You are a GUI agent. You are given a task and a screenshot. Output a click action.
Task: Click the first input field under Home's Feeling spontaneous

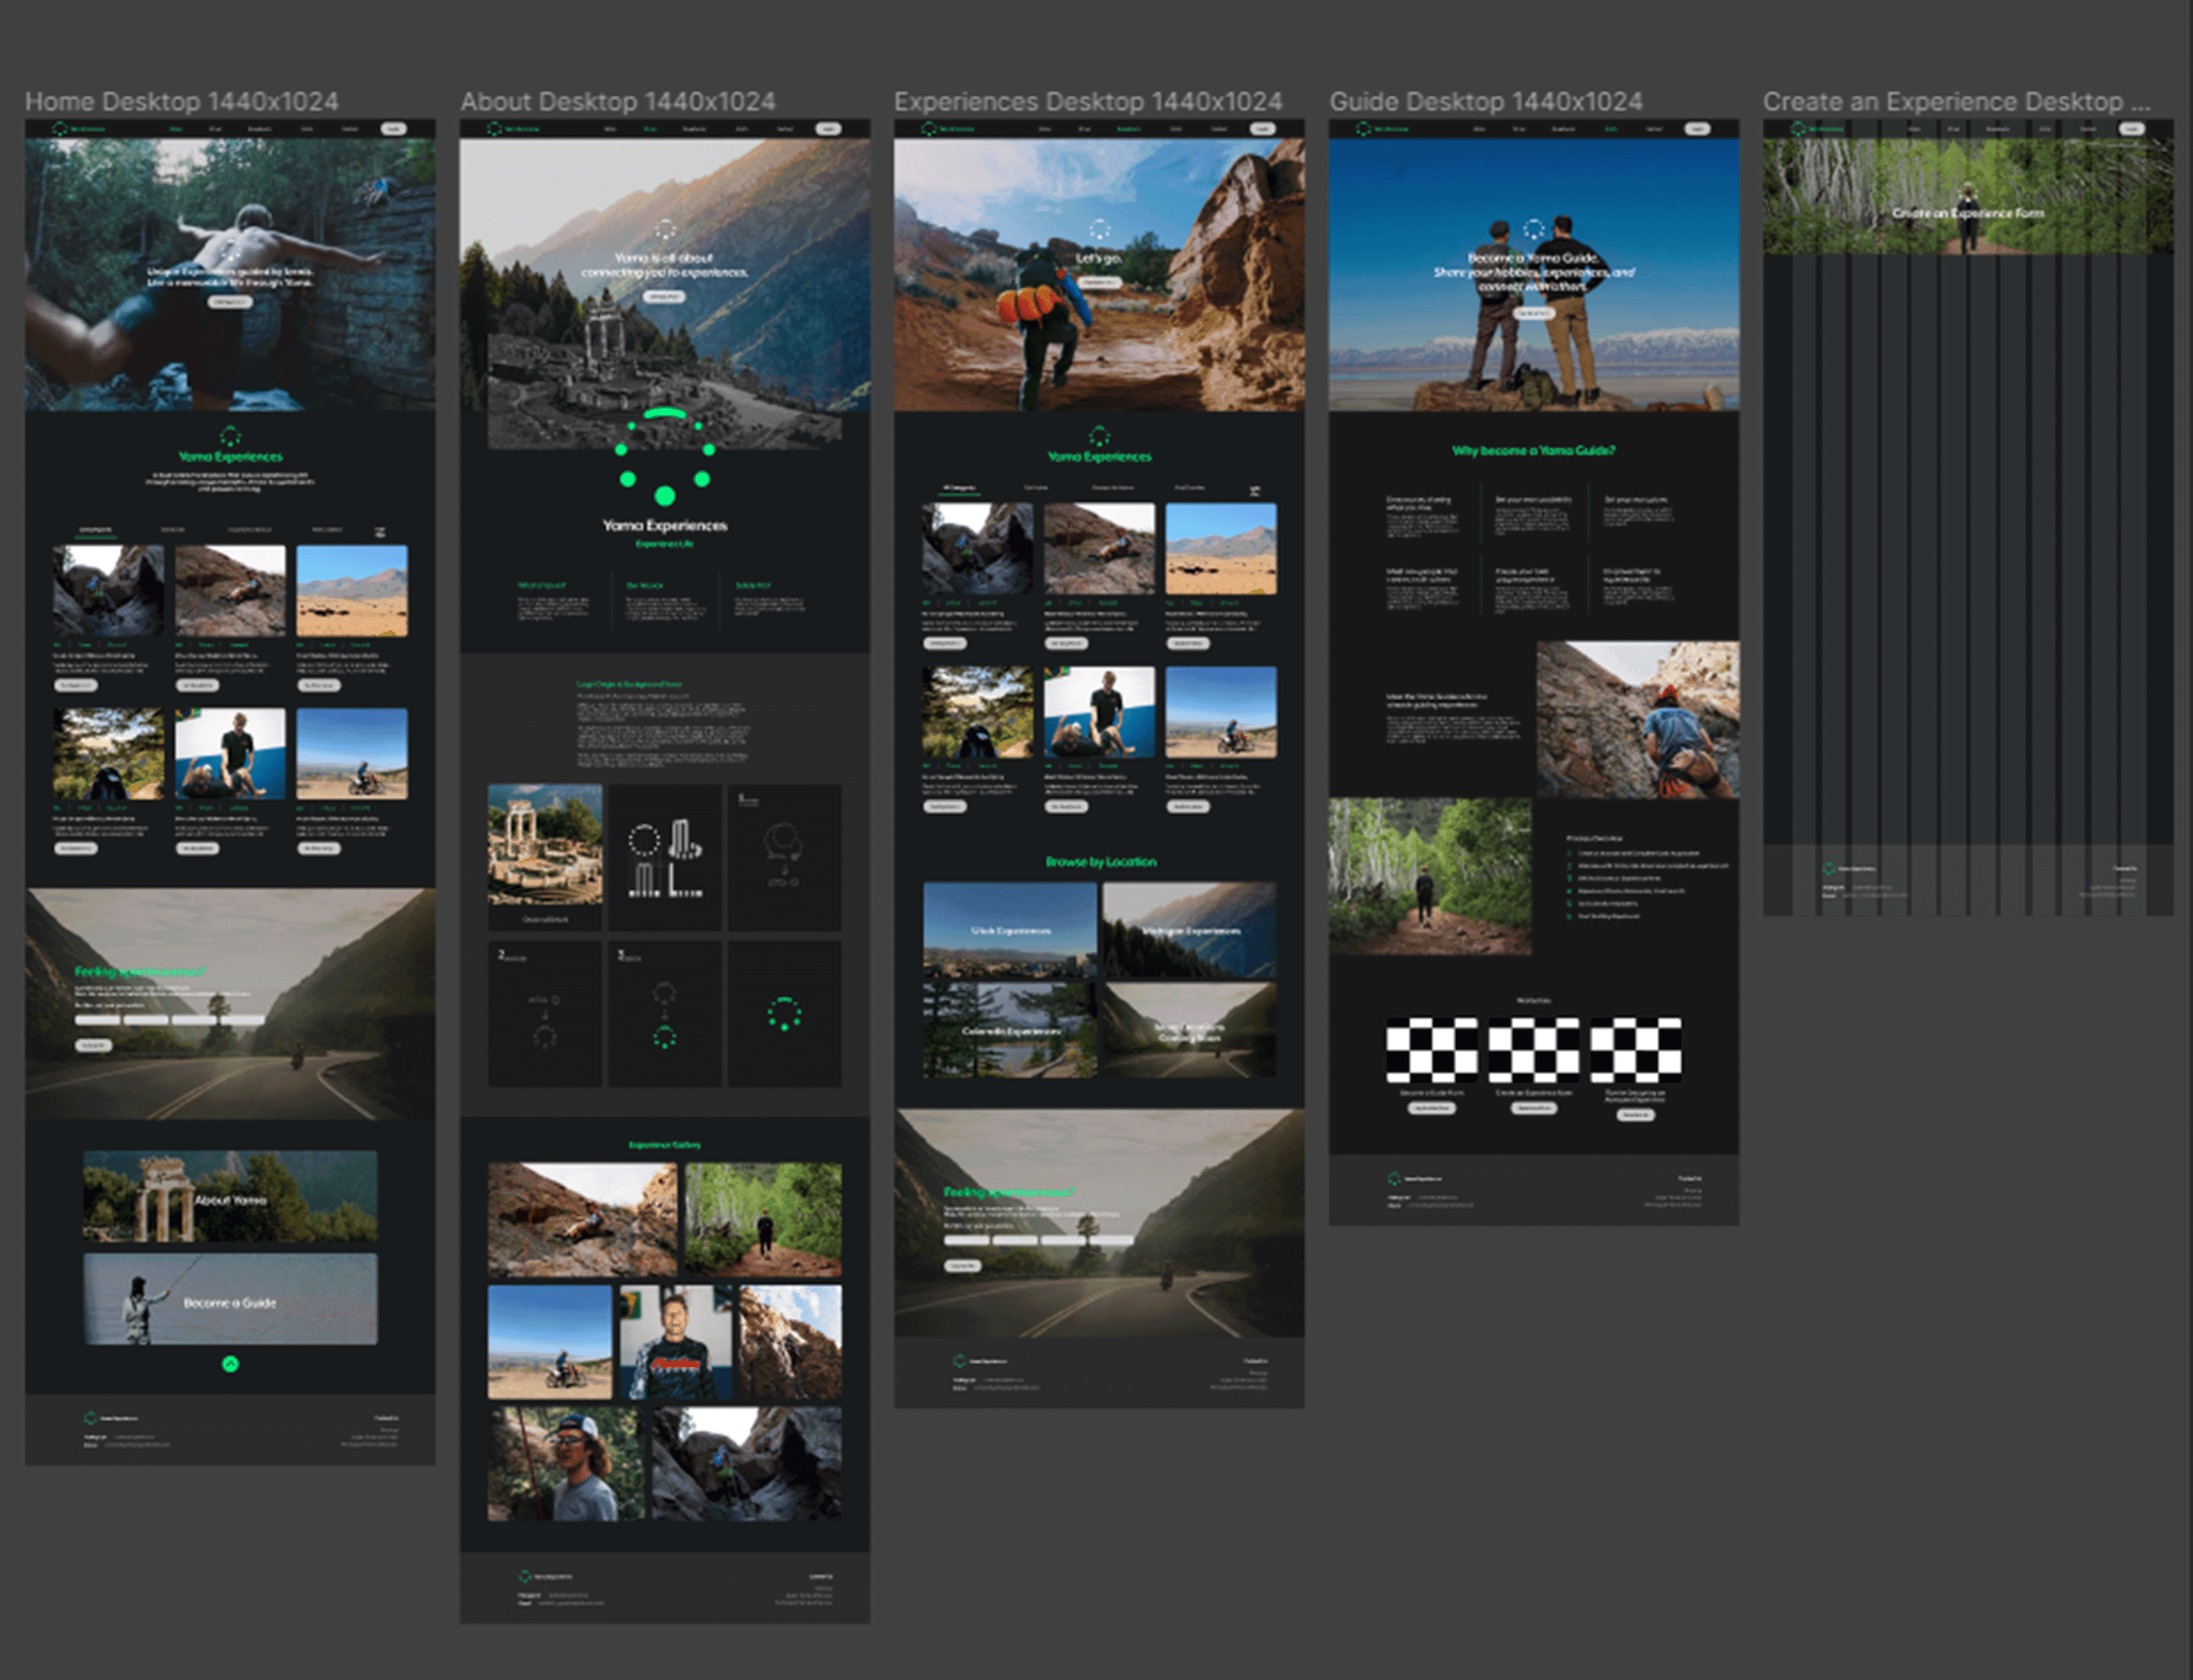(x=98, y=1020)
